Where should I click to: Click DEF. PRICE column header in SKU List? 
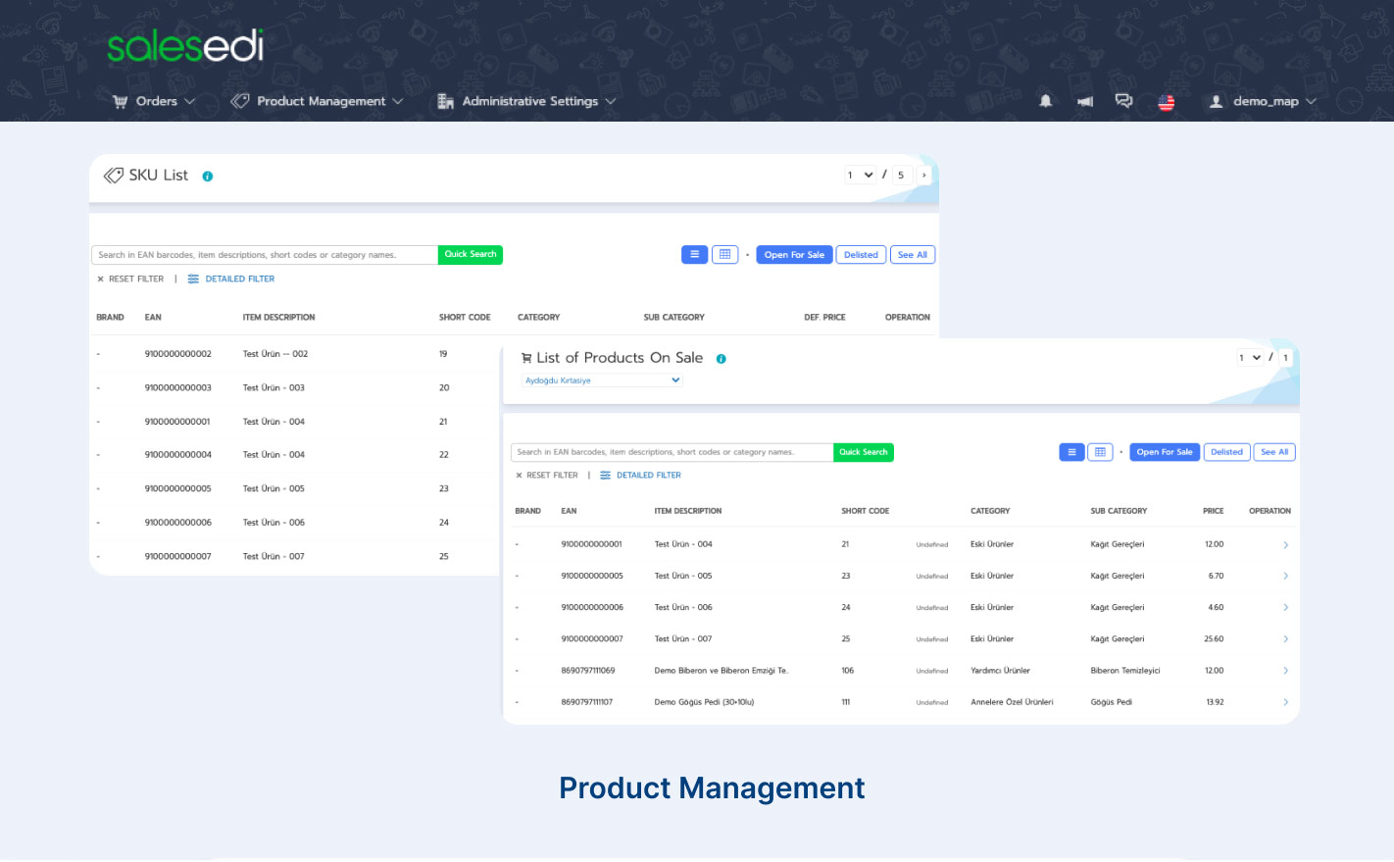point(824,318)
